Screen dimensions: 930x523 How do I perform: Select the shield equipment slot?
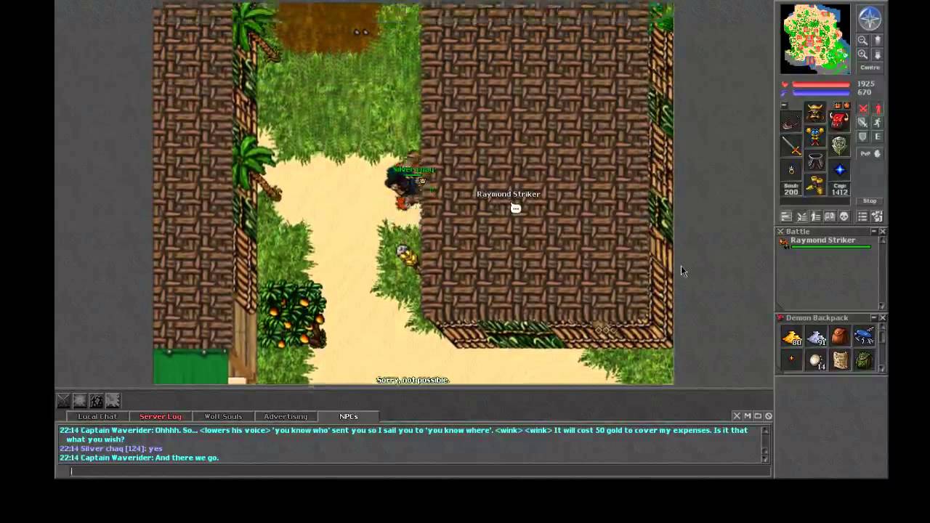(x=839, y=146)
